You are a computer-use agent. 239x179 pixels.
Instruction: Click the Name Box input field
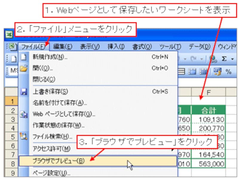click(12, 83)
